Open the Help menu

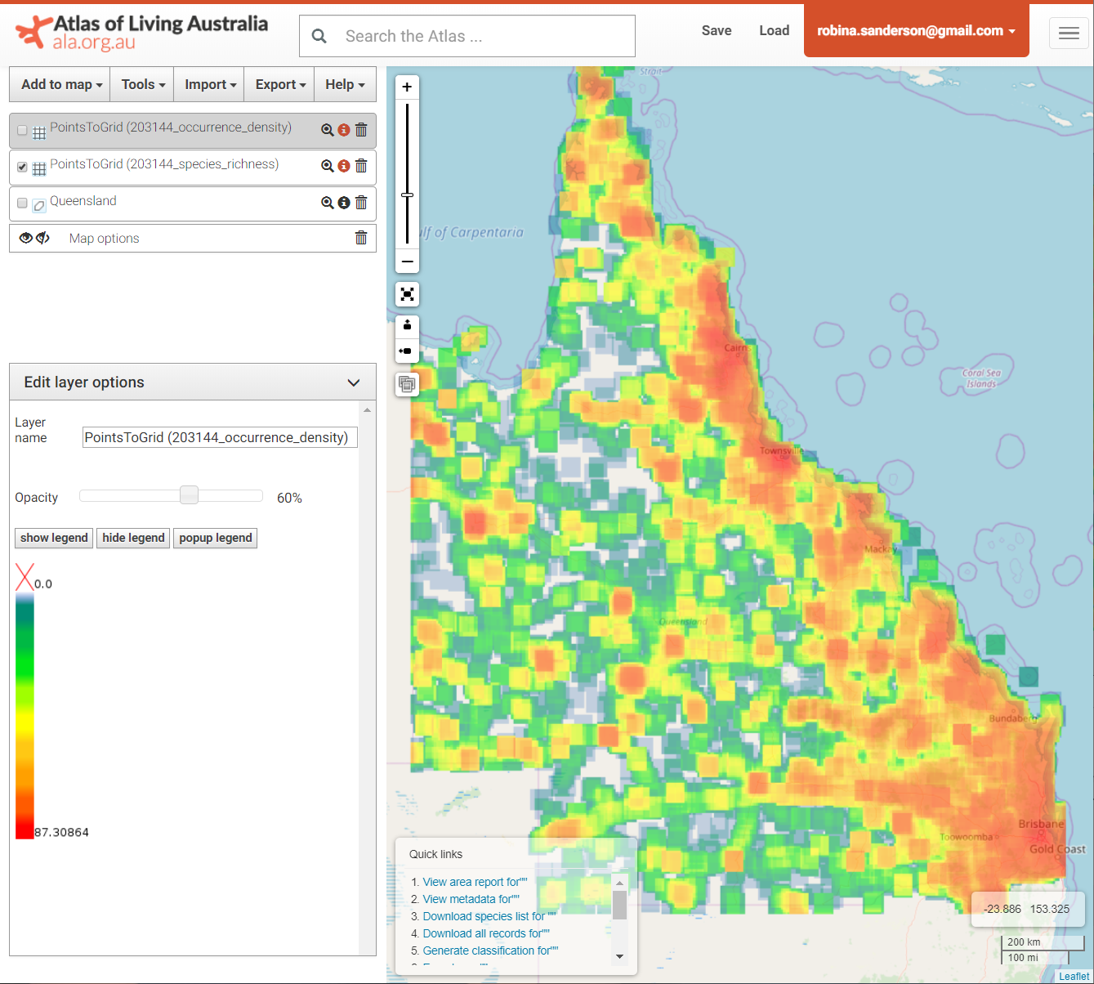click(344, 84)
